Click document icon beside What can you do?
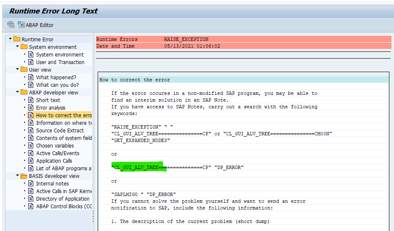 pos(31,85)
